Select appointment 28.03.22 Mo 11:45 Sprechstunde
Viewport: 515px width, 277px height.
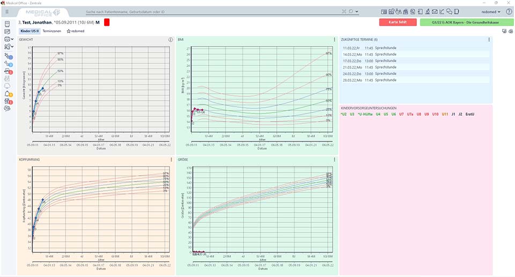pos(415,80)
